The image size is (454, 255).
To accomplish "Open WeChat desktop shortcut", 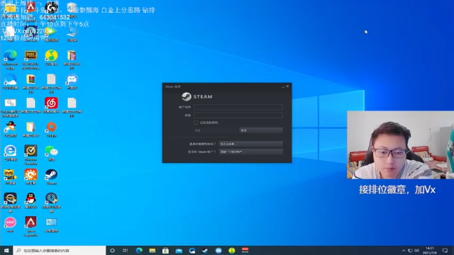I will point(52,153).
